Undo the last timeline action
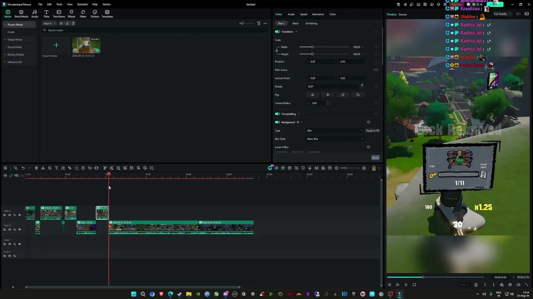 click(23, 168)
